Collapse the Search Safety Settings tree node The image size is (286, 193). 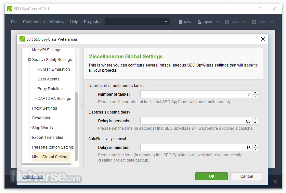coord(30,60)
